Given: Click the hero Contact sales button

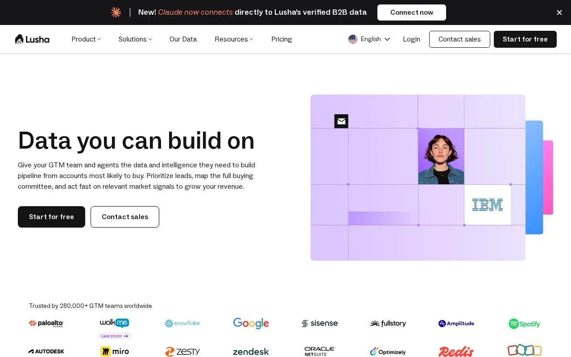Looking at the screenshot, I should coord(125,217).
